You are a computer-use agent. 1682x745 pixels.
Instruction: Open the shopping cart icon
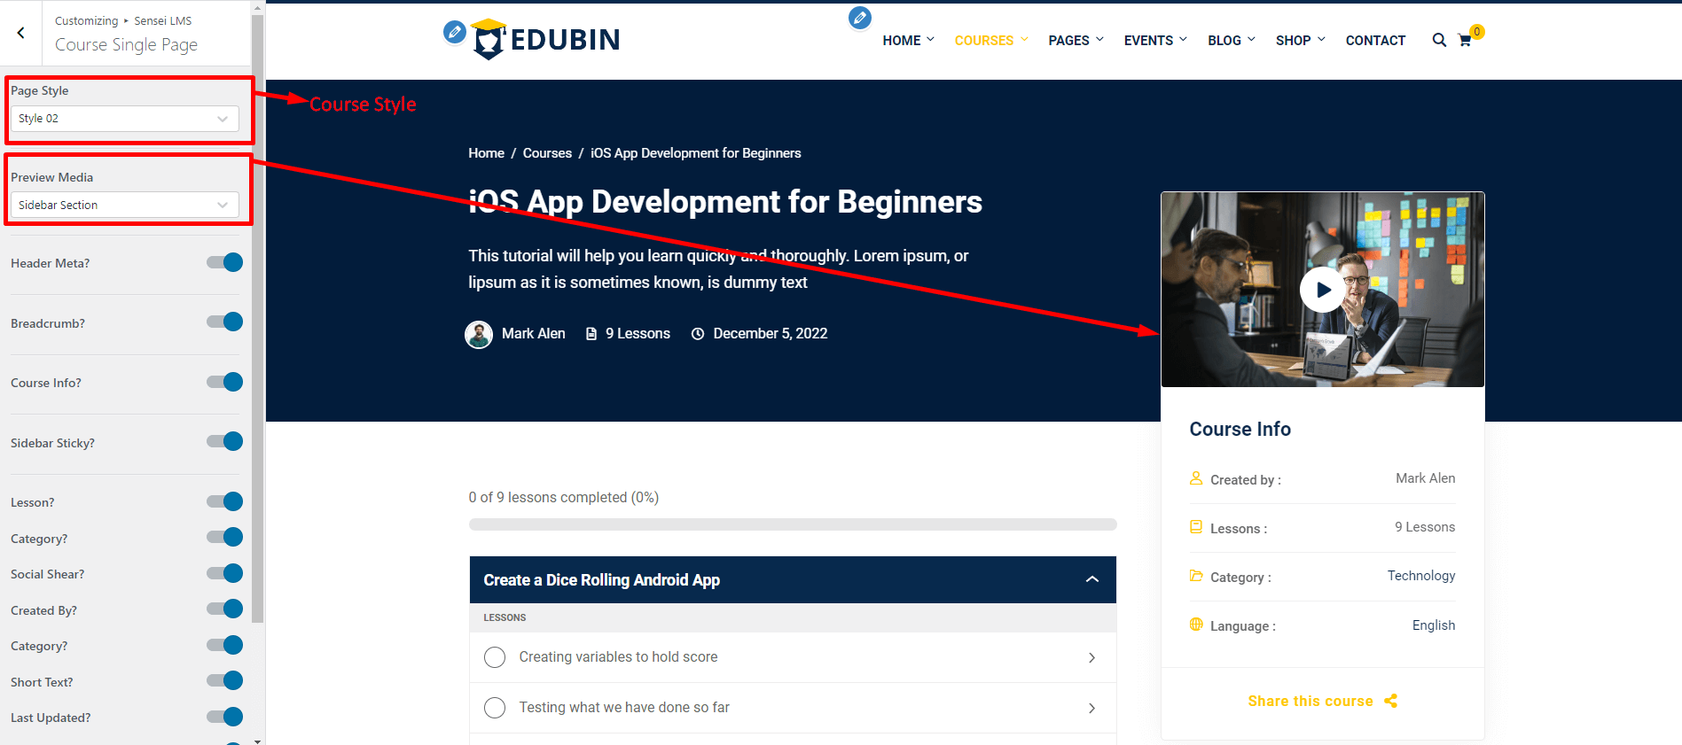click(1465, 40)
